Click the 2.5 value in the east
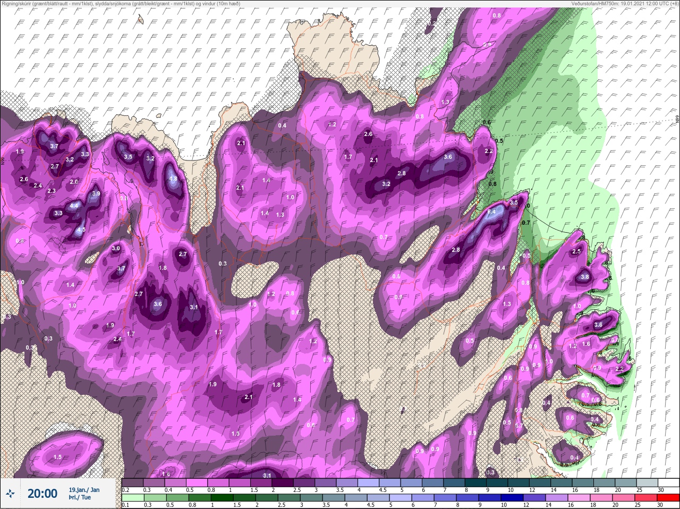The width and height of the screenshot is (680, 509). pyautogui.click(x=576, y=251)
